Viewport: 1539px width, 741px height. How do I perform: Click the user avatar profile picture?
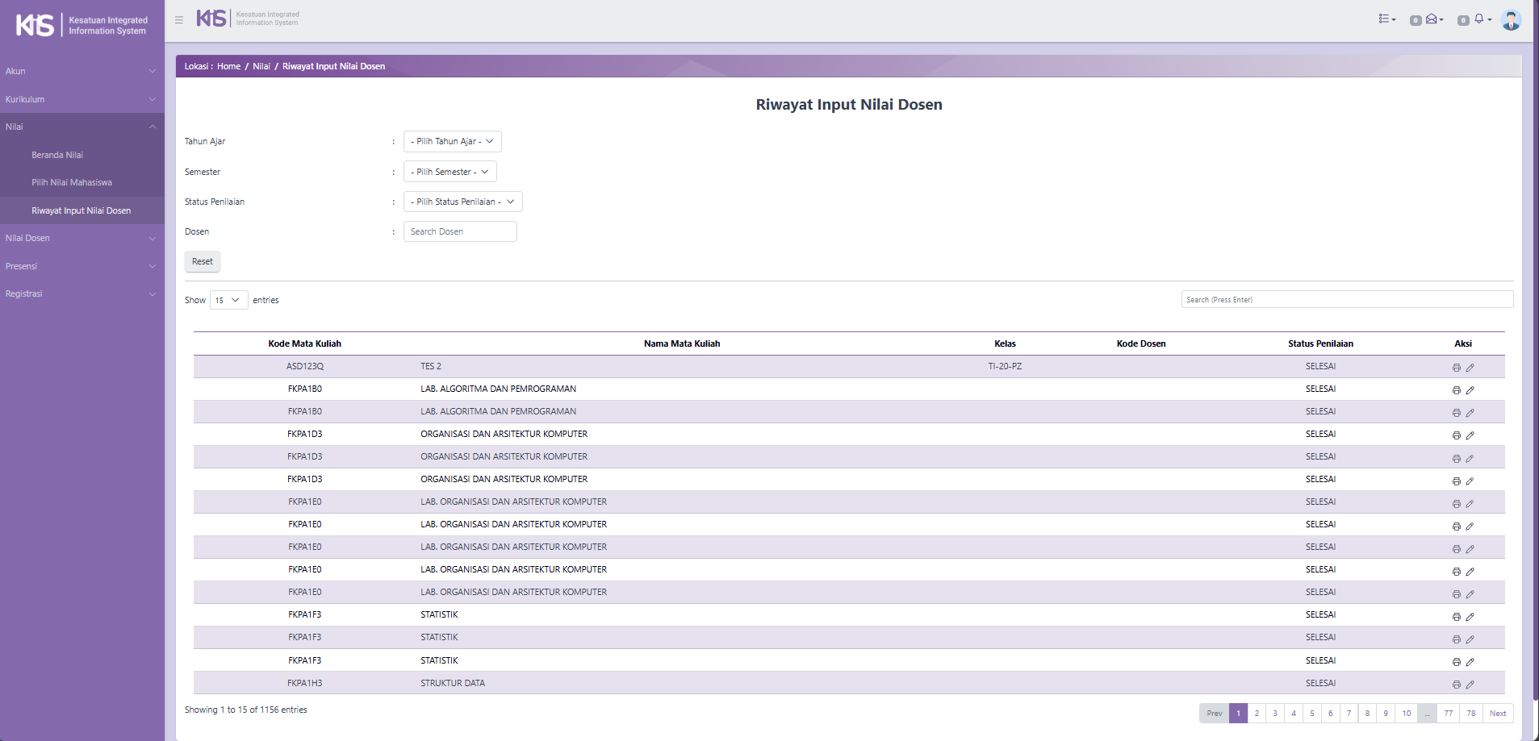[x=1511, y=20]
